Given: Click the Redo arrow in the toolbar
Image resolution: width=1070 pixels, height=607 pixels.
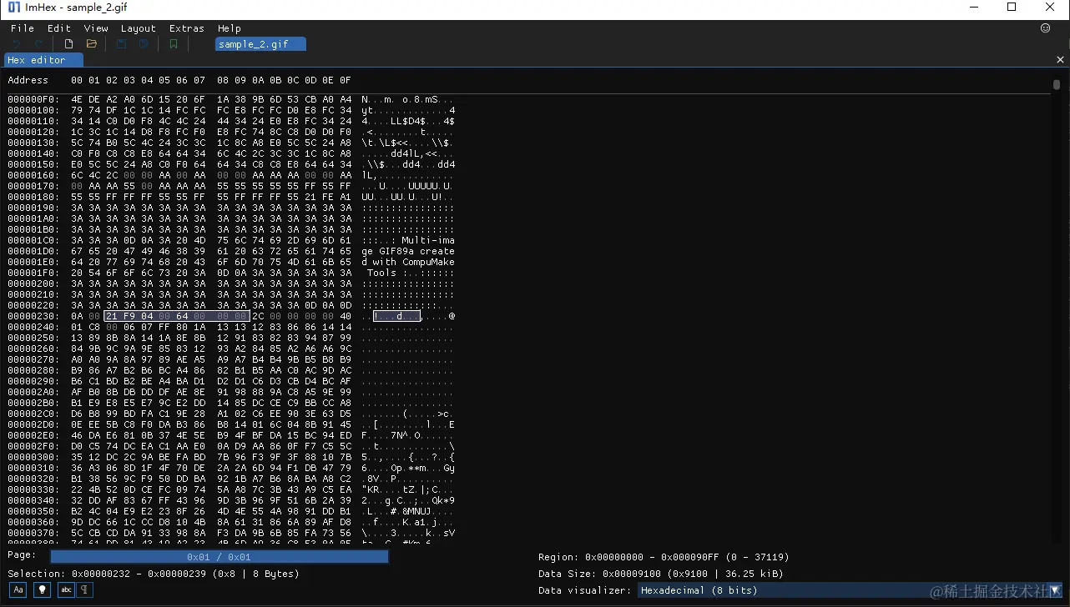Looking at the screenshot, I should point(38,44).
